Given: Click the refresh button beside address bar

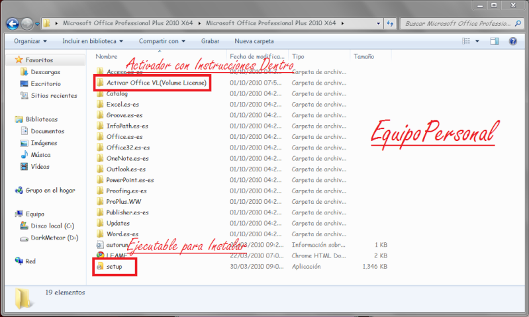Looking at the screenshot, I should coord(390,23).
